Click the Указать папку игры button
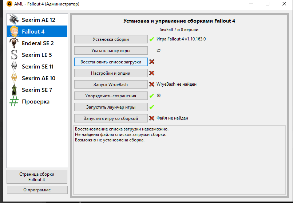 click(x=111, y=51)
